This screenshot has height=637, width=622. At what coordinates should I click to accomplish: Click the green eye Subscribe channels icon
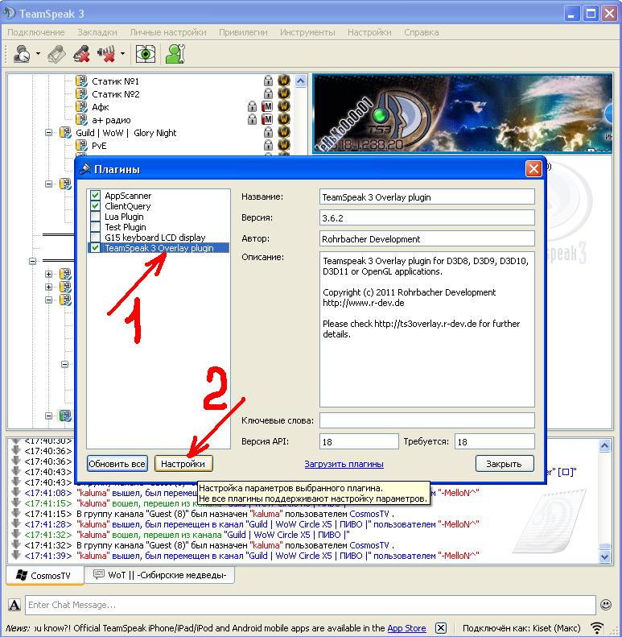[146, 54]
